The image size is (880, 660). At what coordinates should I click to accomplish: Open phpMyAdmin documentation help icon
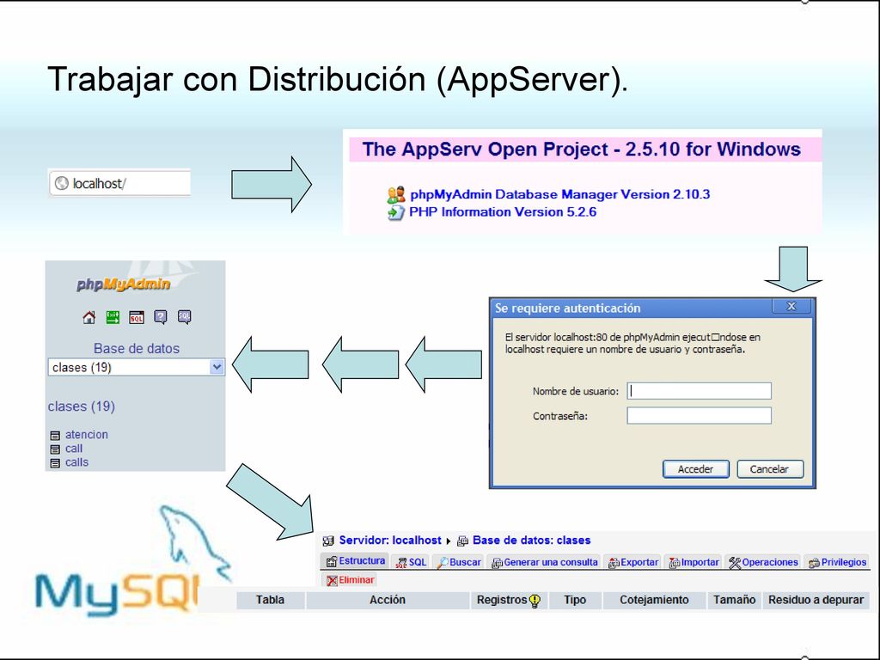(161, 317)
